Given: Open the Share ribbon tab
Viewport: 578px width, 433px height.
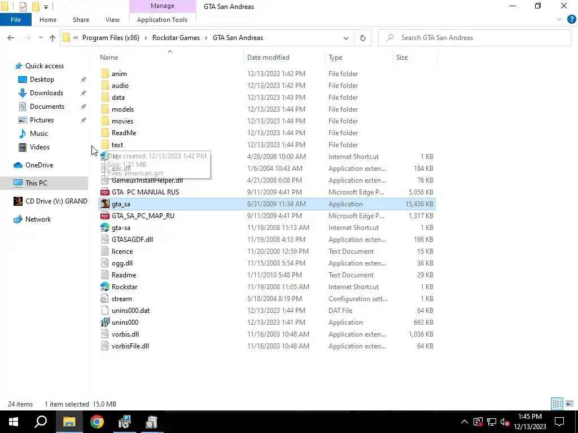Looking at the screenshot, I should pyautogui.click(x=81, y=20).
